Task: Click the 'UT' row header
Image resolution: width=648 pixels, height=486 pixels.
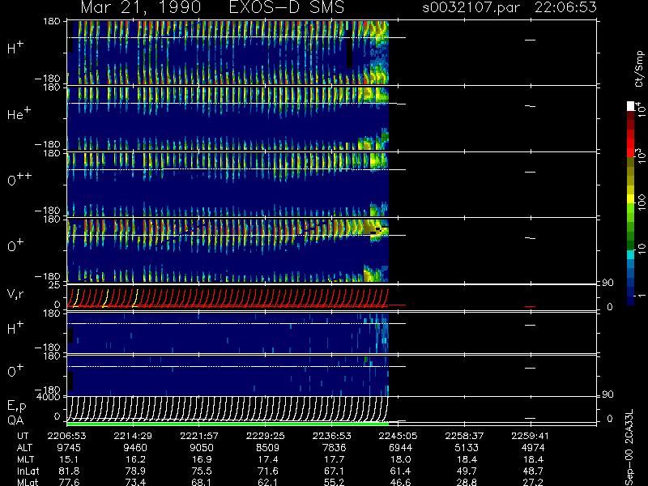Action: [23, 436]
